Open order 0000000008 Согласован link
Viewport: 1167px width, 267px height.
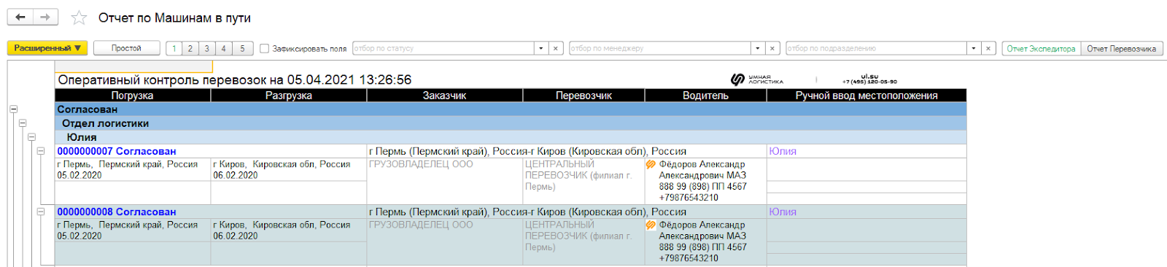pyautogui.click(x=117, y=212)
